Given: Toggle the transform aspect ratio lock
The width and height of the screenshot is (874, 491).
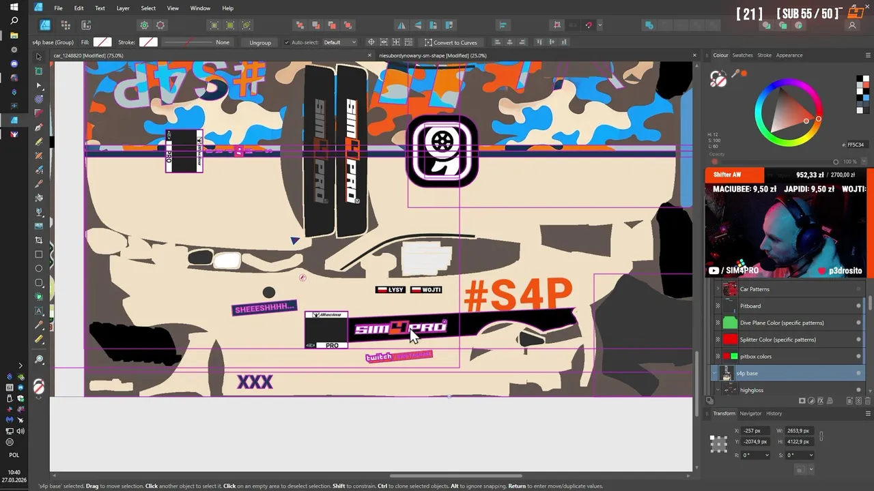Looking at the screenshot, I should click(x=821, y=436).
